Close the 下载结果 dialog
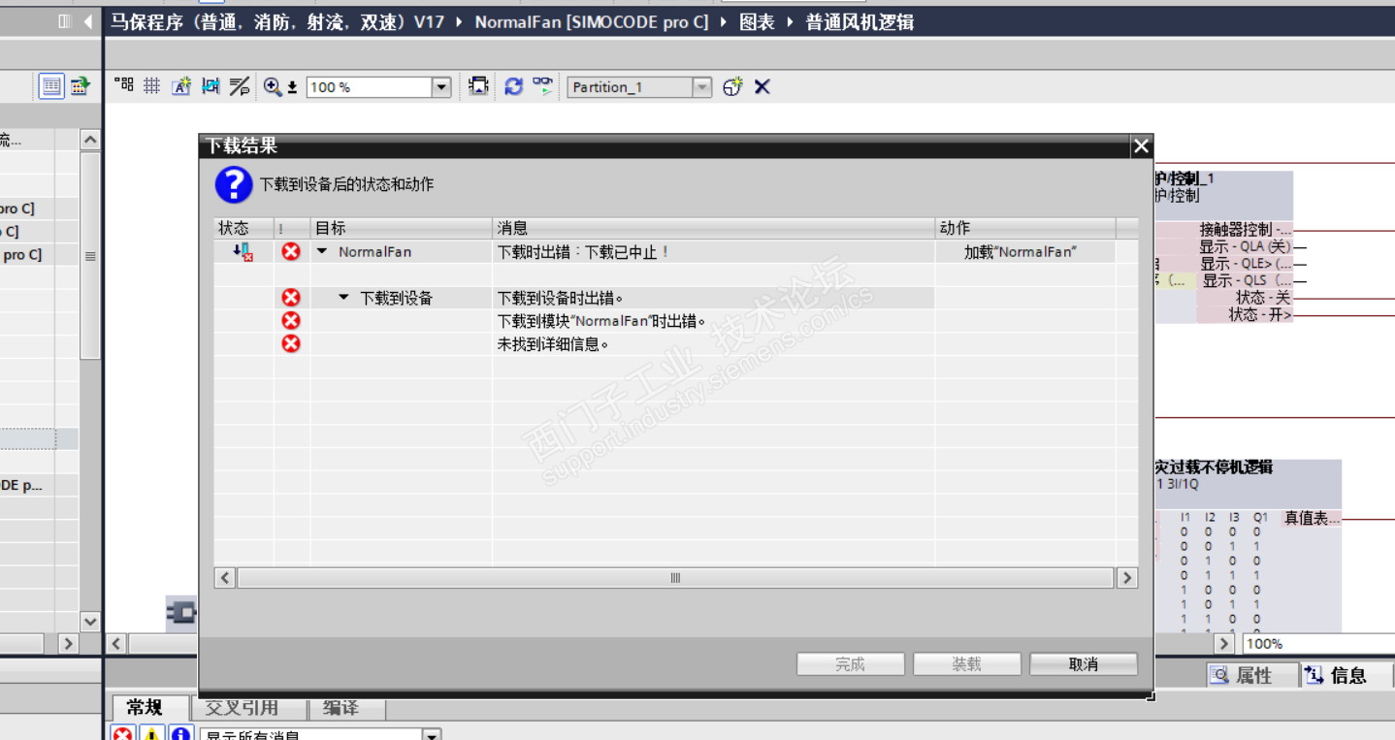 [x=1141, y=146]
